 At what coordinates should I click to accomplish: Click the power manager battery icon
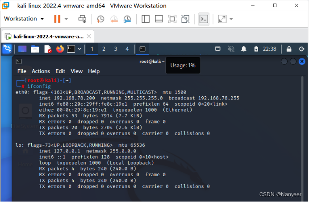[256, 49]
